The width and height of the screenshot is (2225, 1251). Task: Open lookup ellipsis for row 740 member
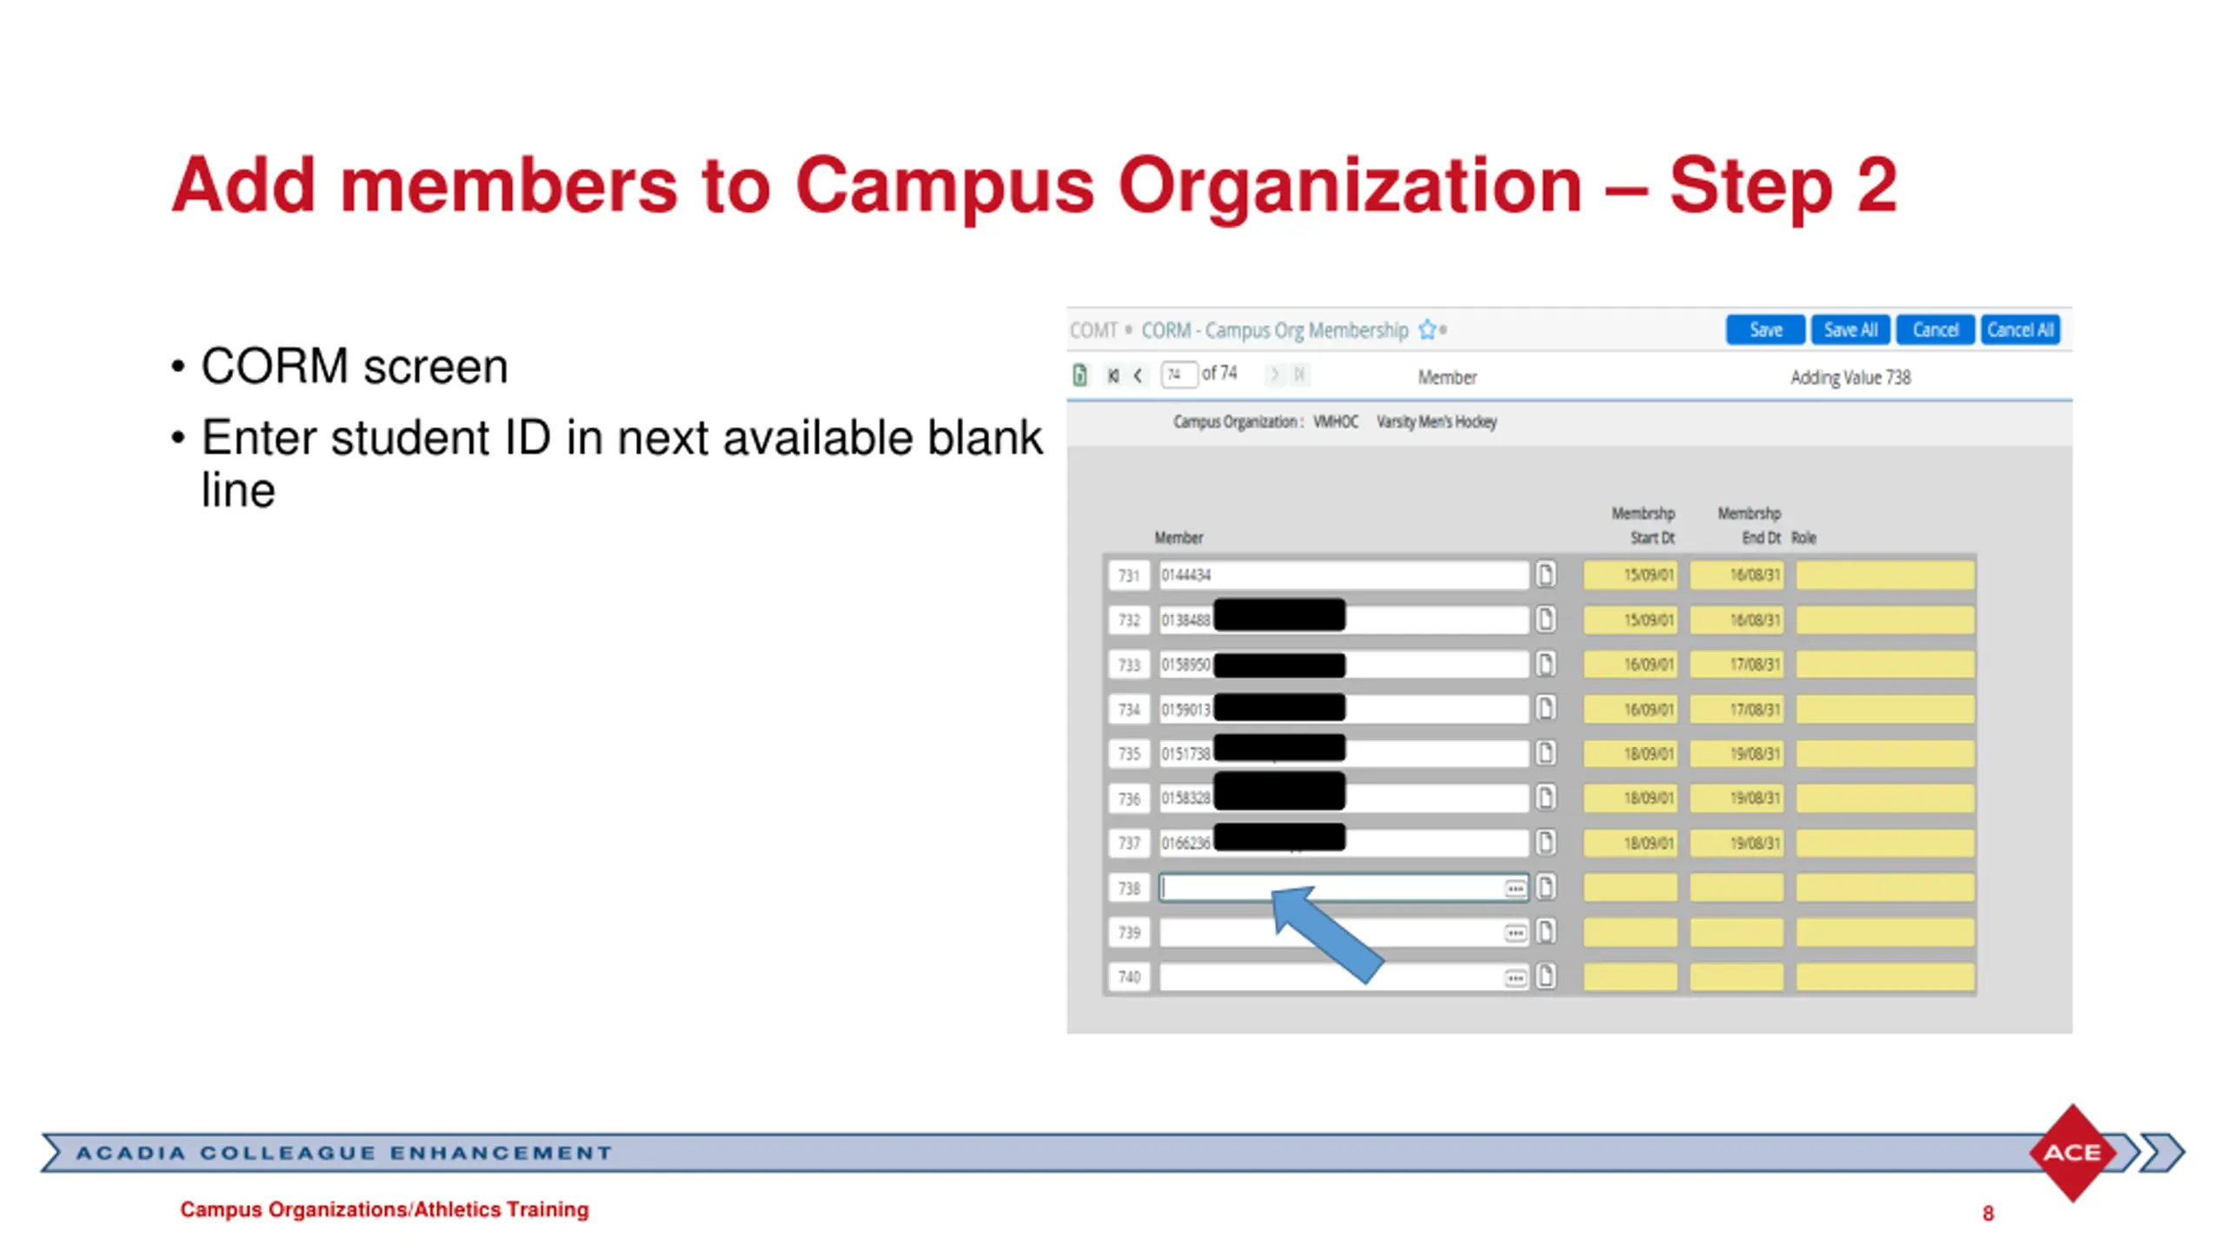1515,978
